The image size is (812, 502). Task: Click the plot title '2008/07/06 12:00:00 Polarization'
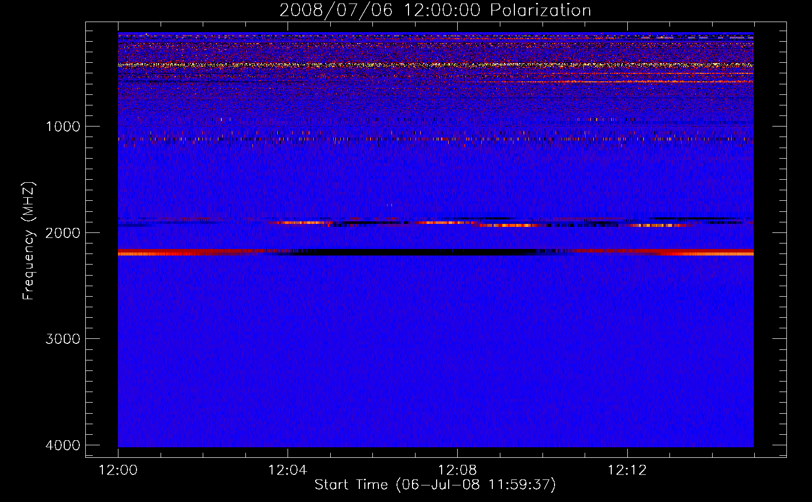click(435, 11)
